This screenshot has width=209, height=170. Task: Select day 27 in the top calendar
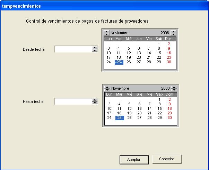coord(139,62)
